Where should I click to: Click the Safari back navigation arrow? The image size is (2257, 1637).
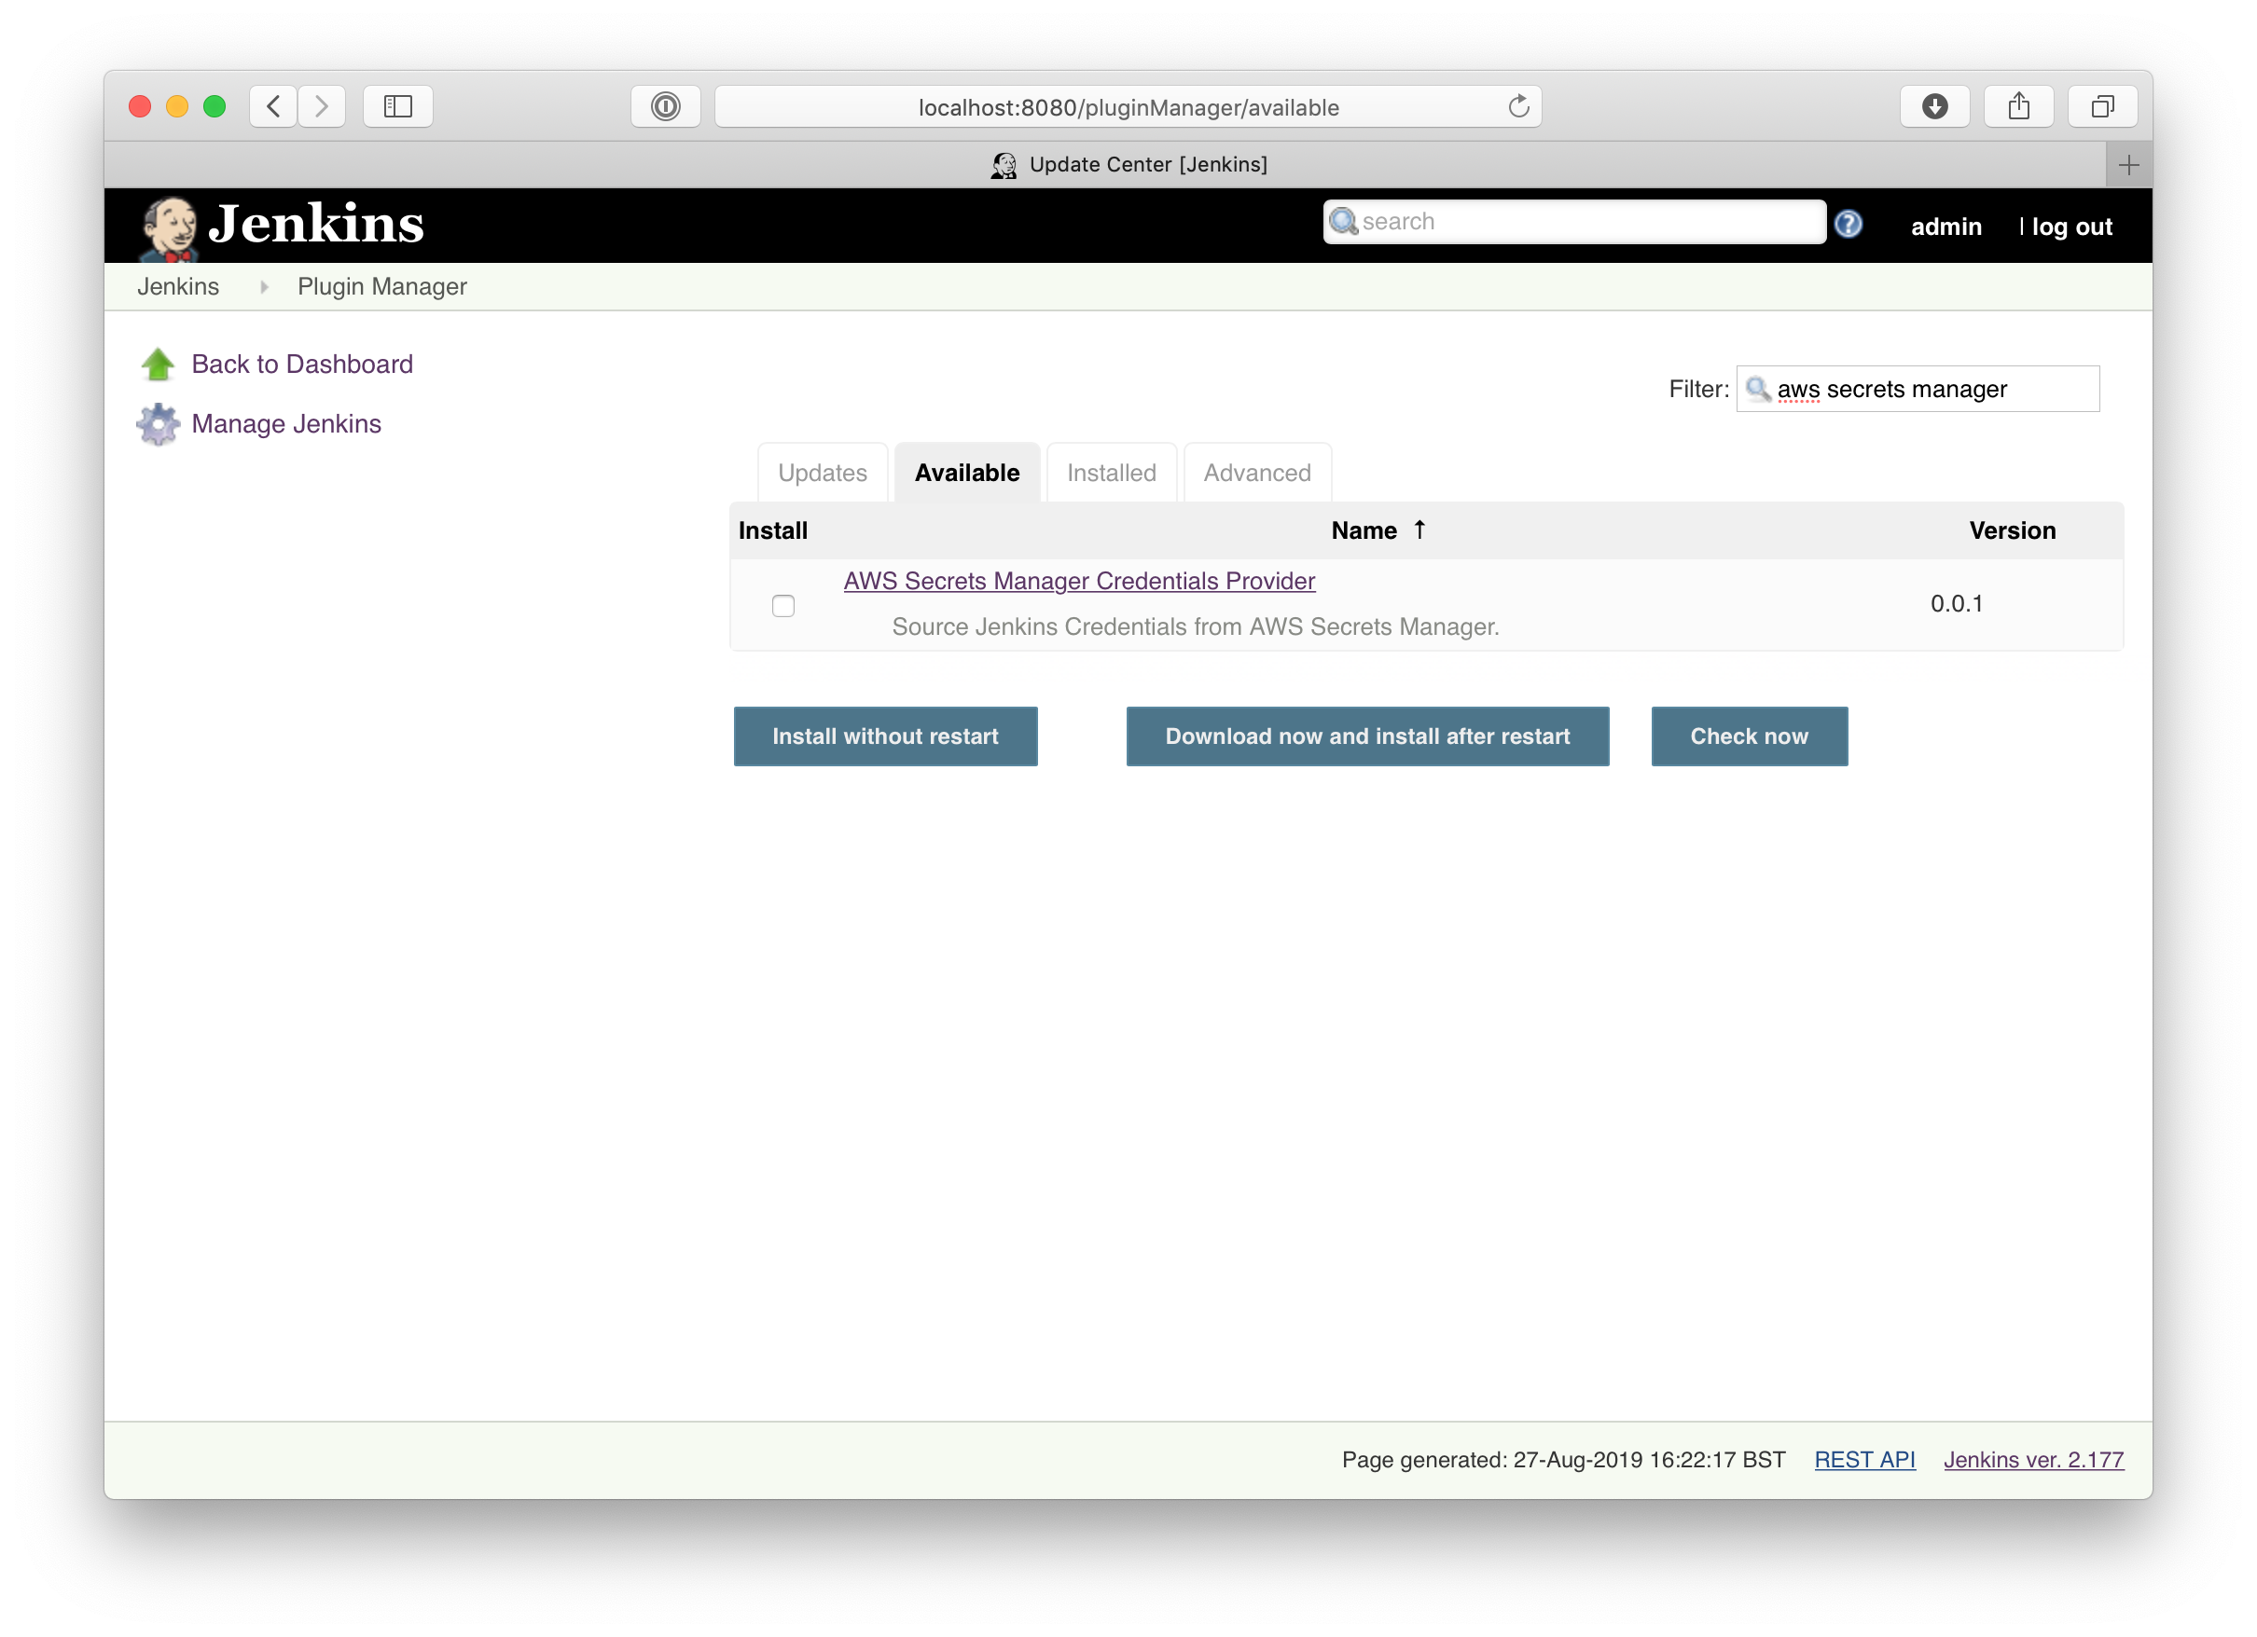click(272, 106)
